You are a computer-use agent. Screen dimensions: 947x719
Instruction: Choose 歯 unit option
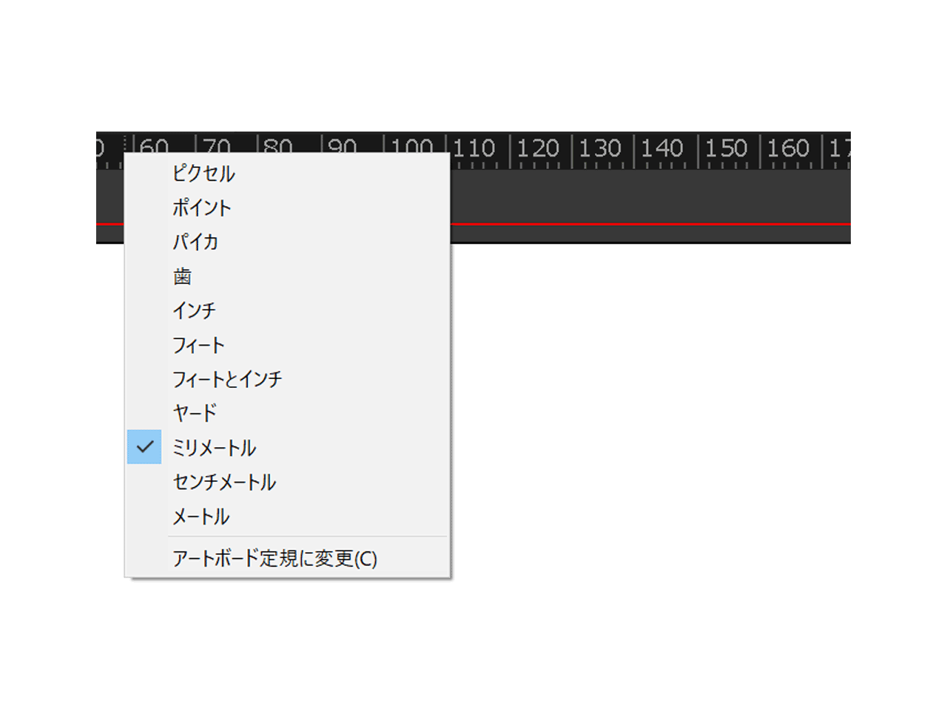287,276
